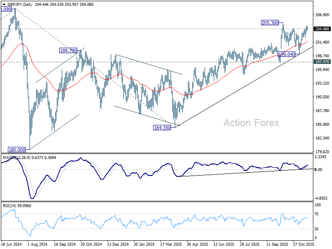Screen dimensions: 332x249
Task: Click the 13 Jun 2025 date label
Action: [x=224, y=244]
